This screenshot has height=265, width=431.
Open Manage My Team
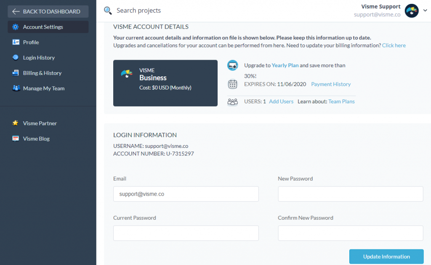(16, 88)
